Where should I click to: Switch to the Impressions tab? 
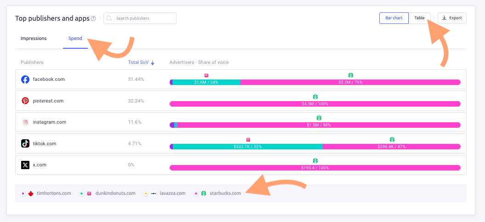[x=34, y=39]
